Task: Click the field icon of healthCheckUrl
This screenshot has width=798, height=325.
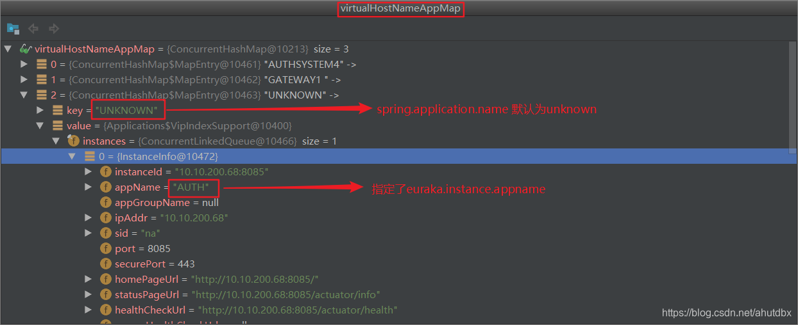Action: [105, 310]
